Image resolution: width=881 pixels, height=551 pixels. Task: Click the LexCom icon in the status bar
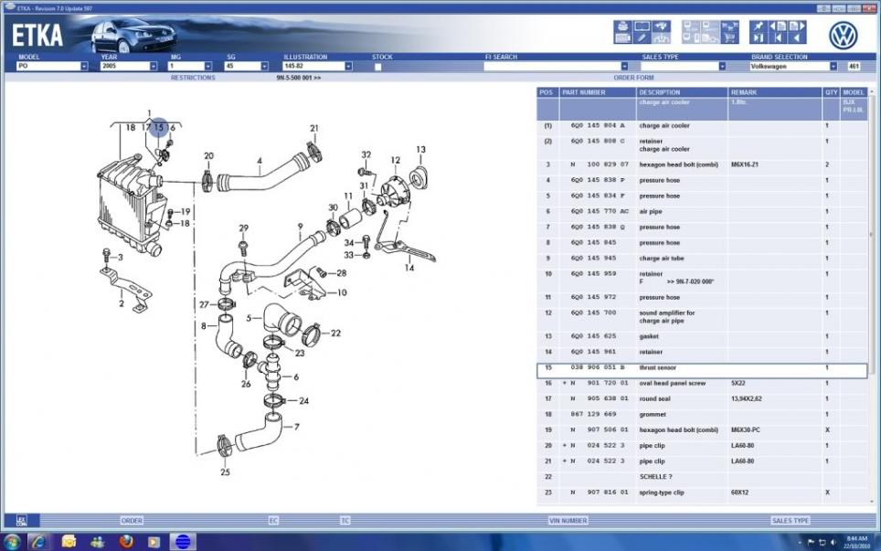(21, 521)
